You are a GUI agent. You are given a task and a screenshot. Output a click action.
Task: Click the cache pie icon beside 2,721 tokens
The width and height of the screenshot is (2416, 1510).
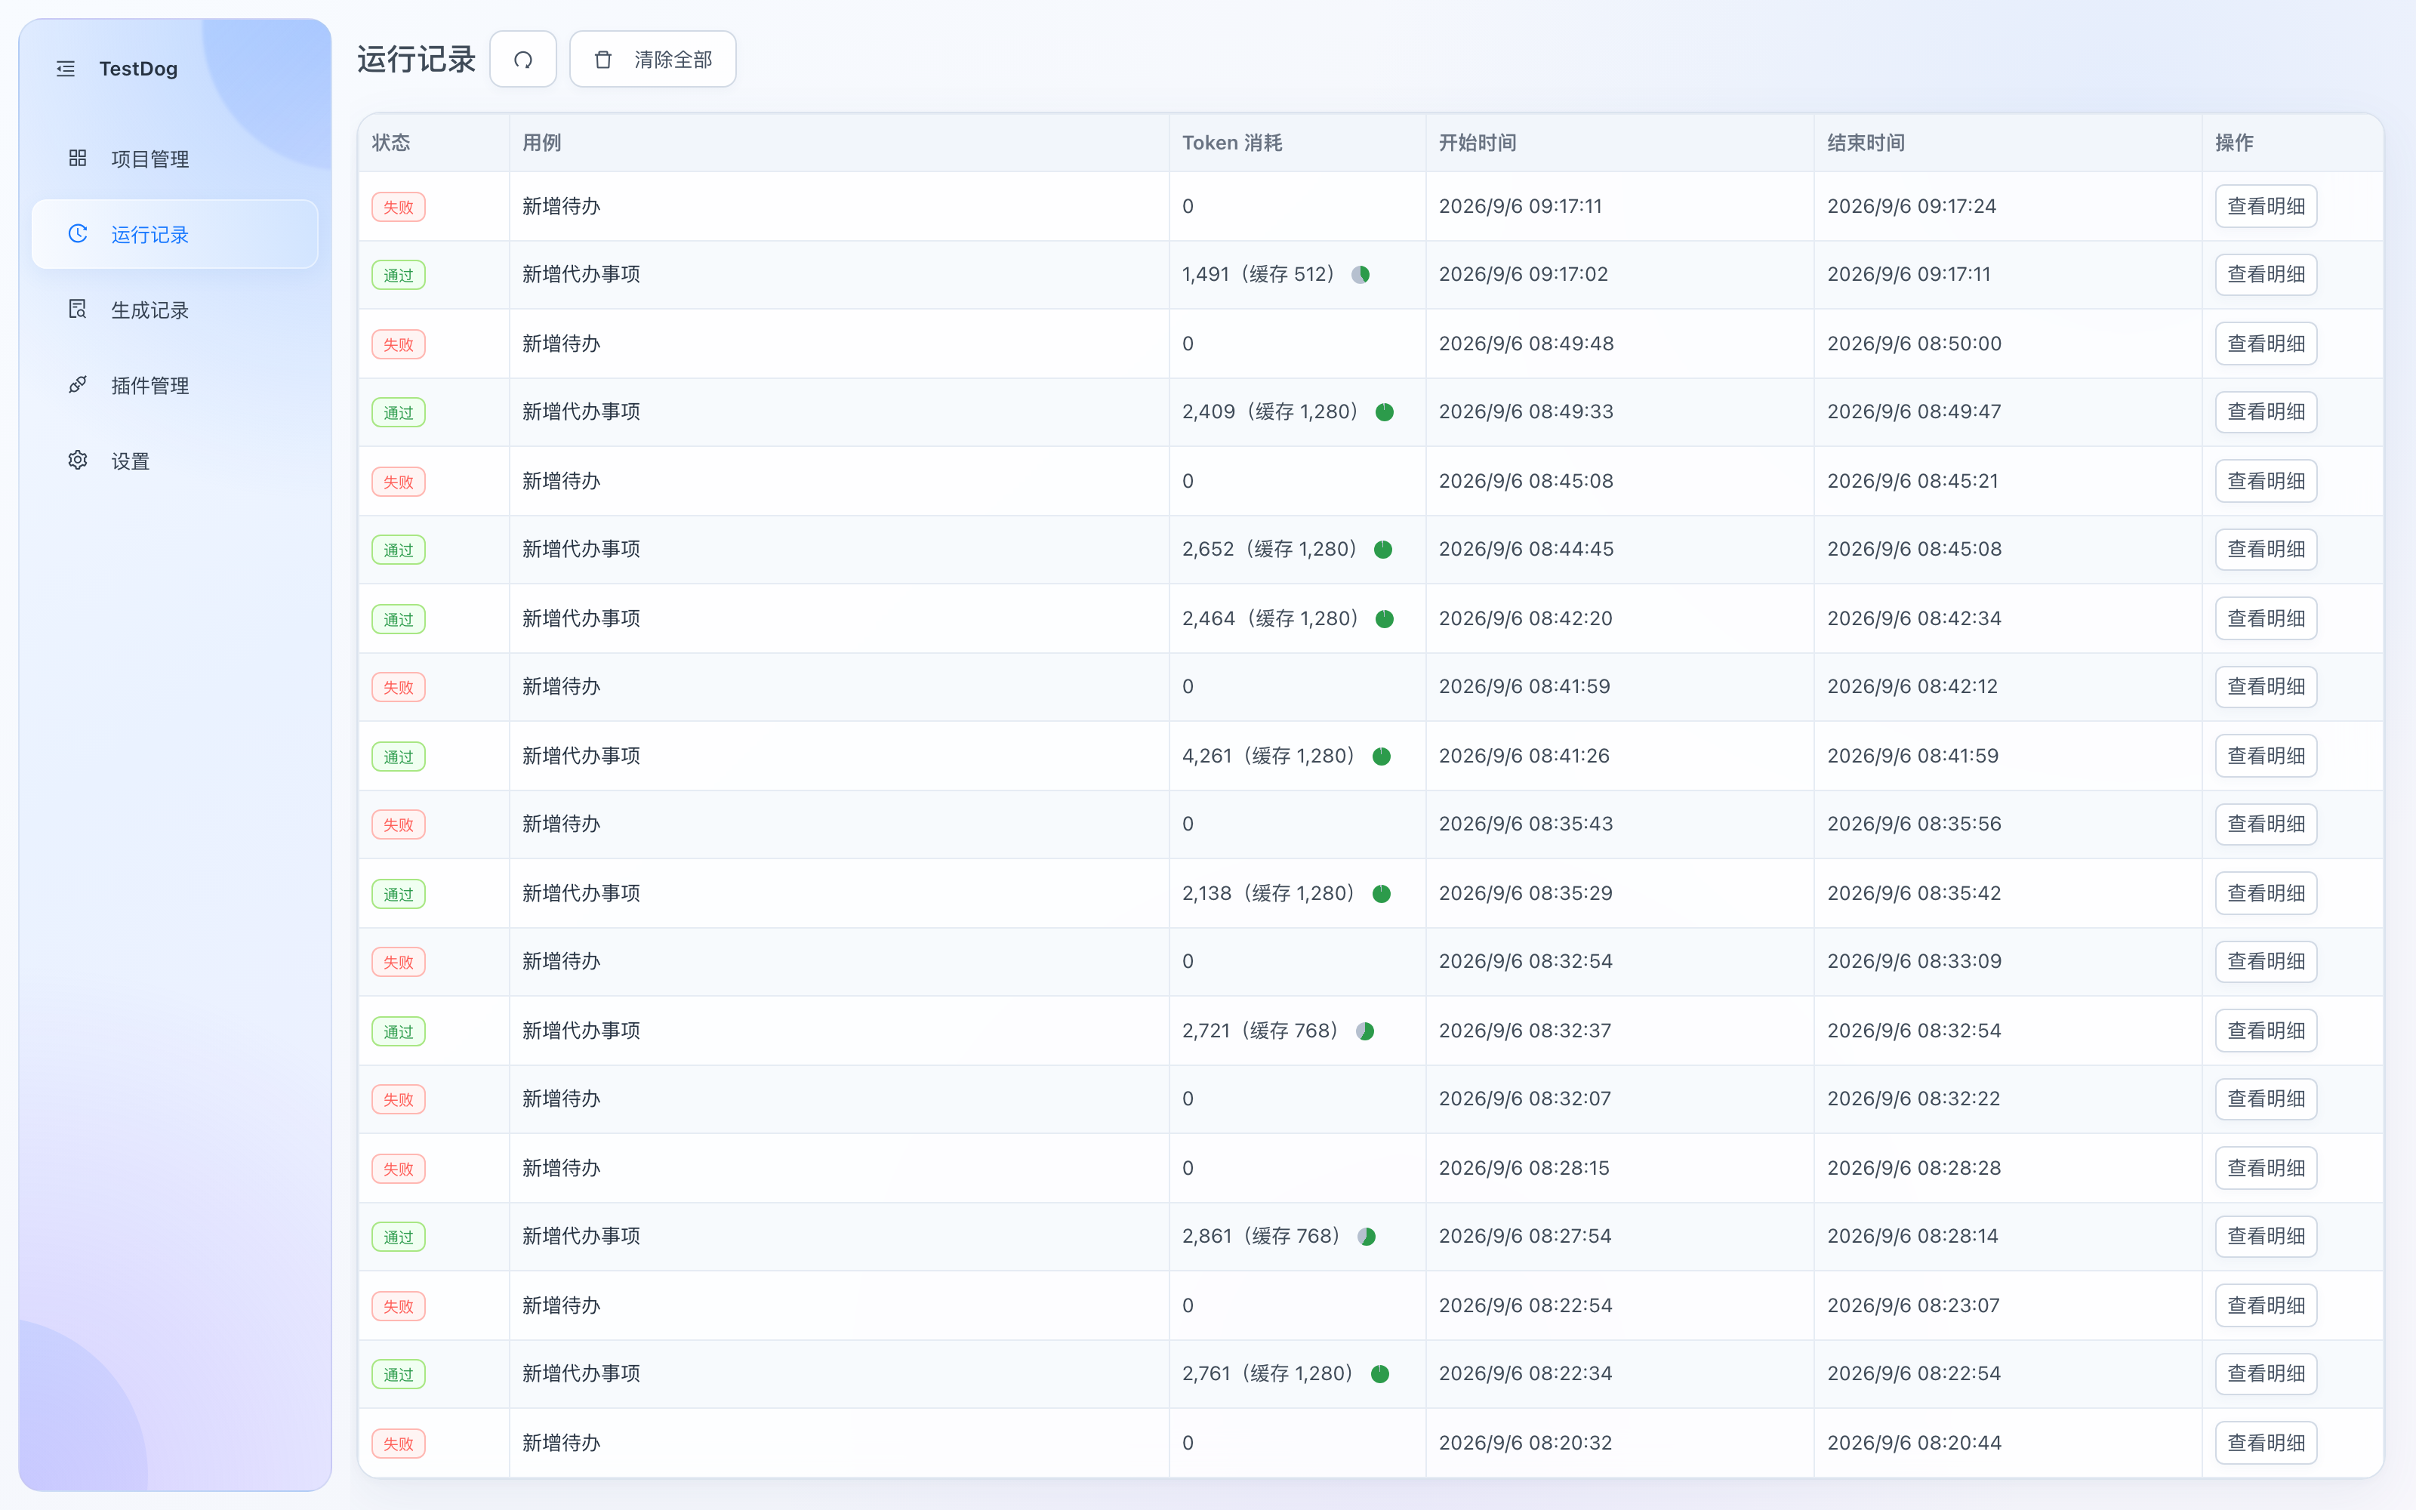(1365, 1031)
